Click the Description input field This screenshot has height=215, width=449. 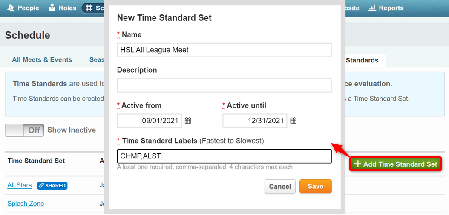point(224,85)
